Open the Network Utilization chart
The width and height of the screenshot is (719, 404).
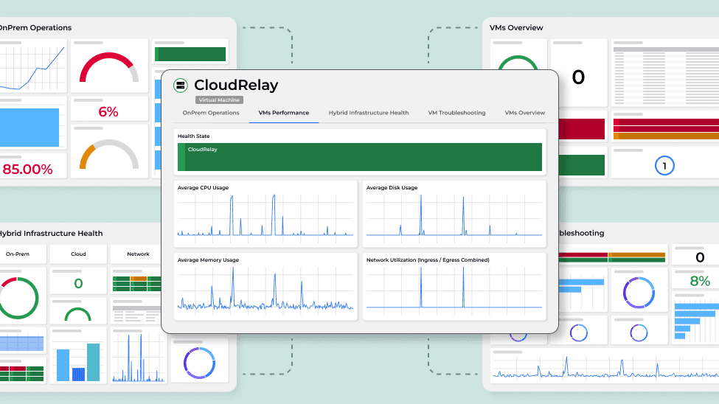(x=454, y=286)
